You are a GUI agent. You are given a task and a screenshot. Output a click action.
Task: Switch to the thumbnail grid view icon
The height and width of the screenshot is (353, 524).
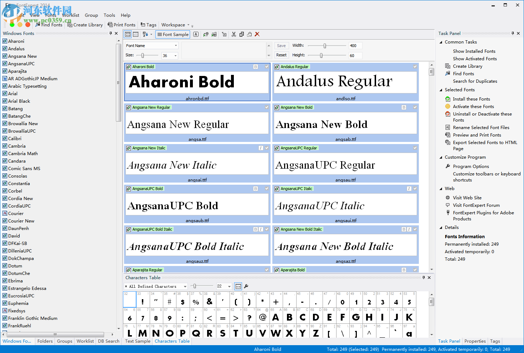128,34
